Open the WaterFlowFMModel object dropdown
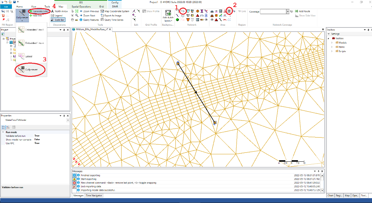 coord(68,120)
